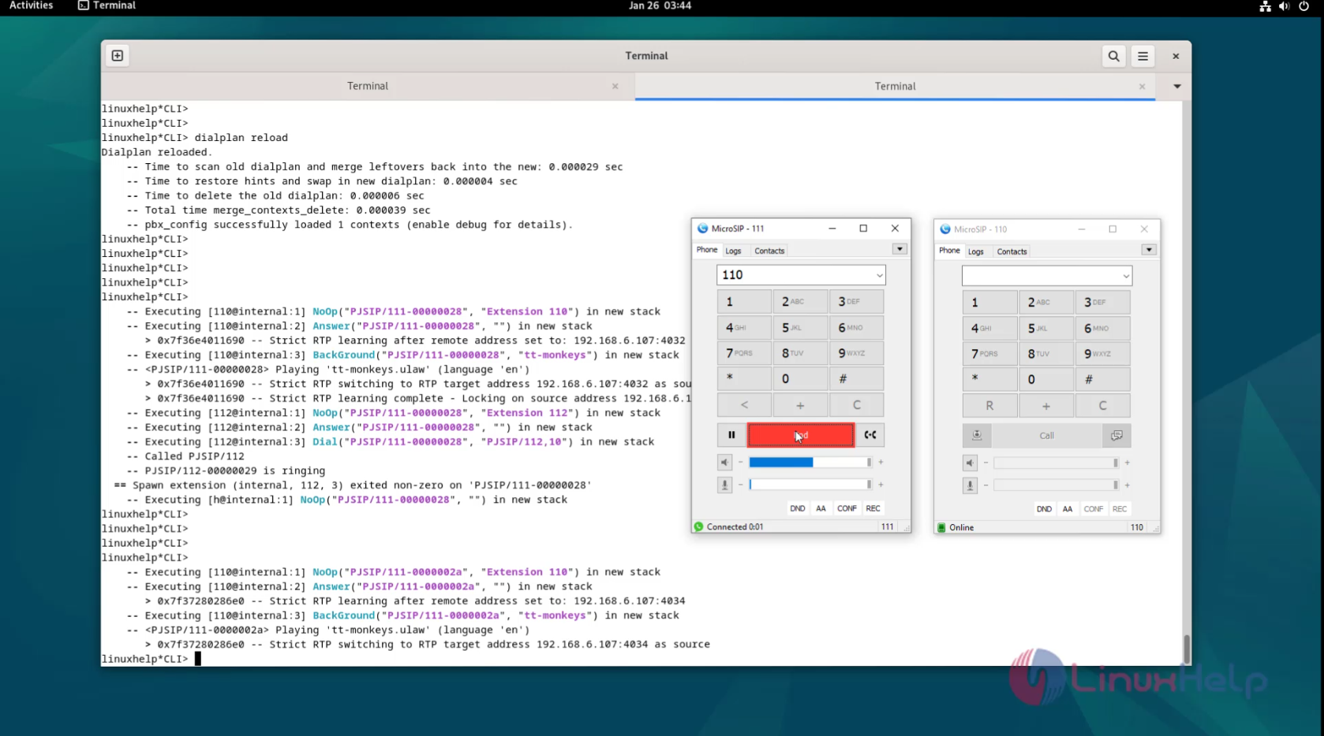This screenshot has height=736, width=1324.
Task: Open the terminal tab list dropdown arrow
Action: [x=1176, y=87]
